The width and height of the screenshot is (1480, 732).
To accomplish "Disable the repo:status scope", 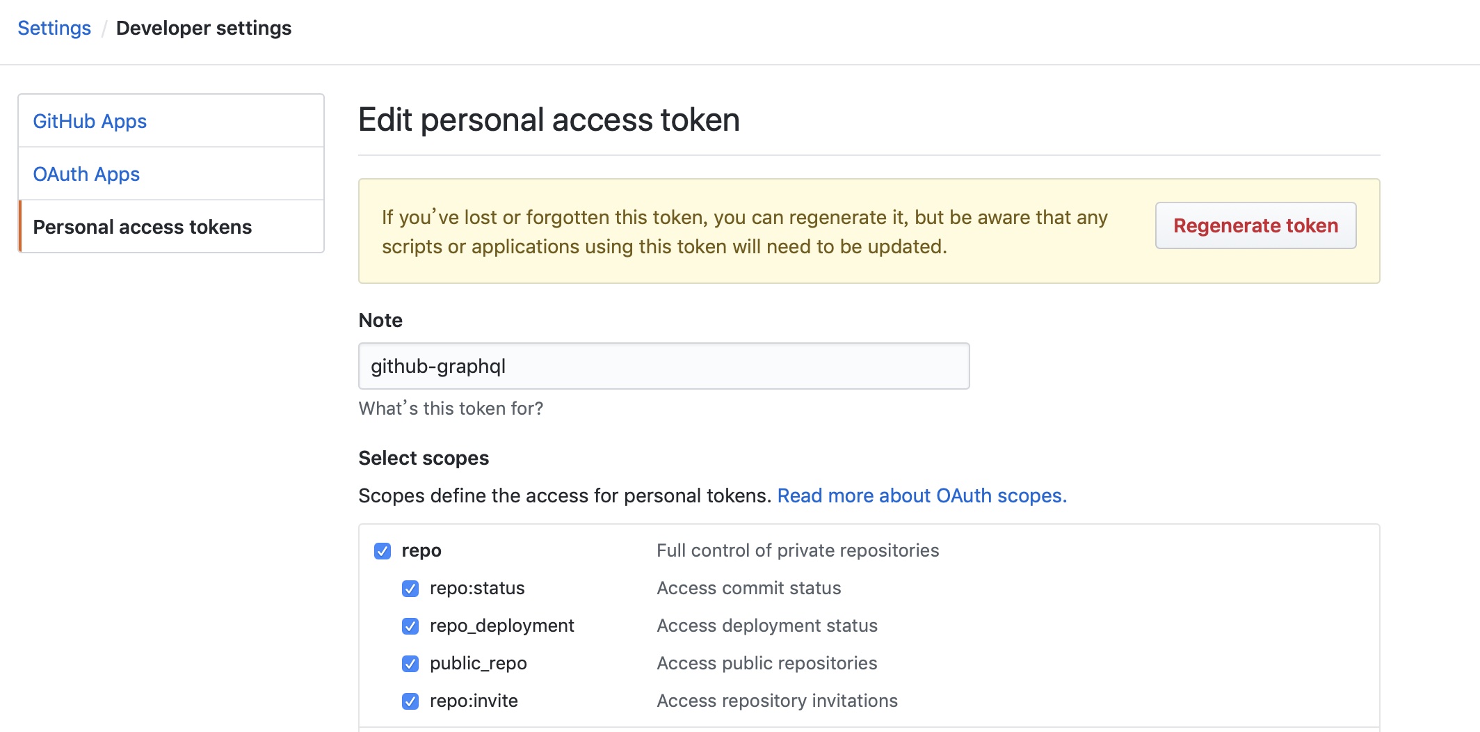I will [x=410, y=588].
